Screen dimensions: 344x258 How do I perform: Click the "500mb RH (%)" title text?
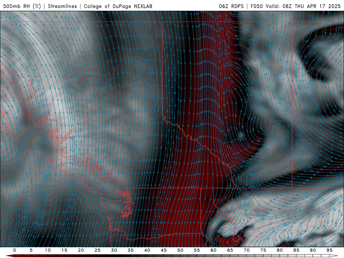click(22, 6)
